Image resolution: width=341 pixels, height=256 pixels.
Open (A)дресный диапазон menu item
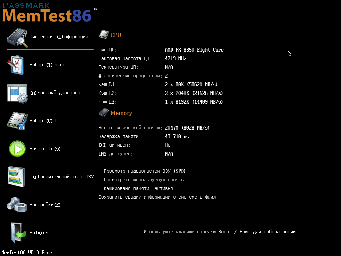(x=55, y=93)
